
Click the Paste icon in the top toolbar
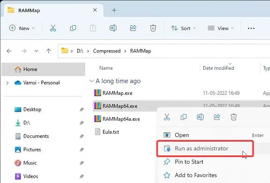93,28
